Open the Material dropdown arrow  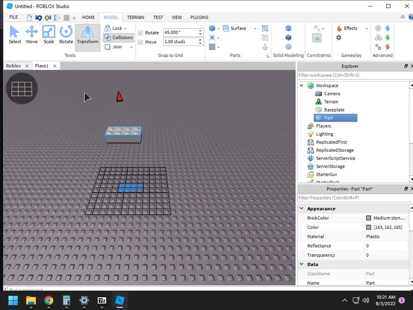pyautogui.click(x=218, y=38)
